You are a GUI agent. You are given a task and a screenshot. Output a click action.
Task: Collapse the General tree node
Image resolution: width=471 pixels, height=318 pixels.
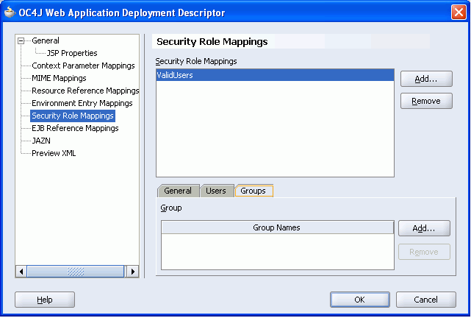21,40
